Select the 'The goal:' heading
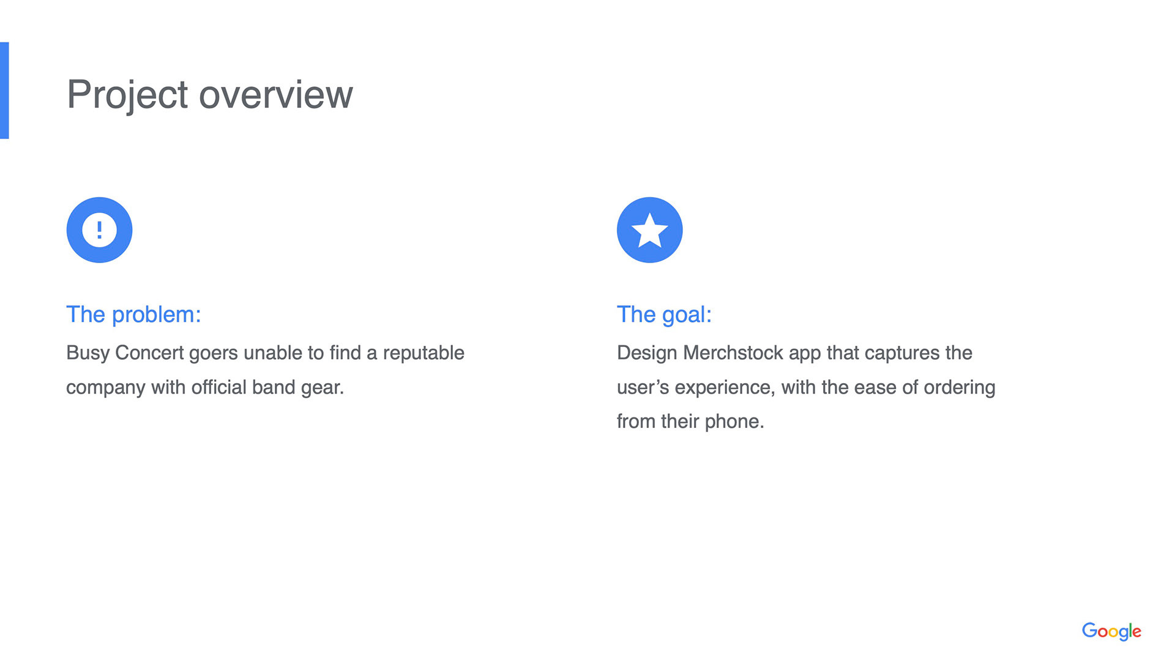The height and width of the screenshot is (661, 1175). (x=664, y=315)
